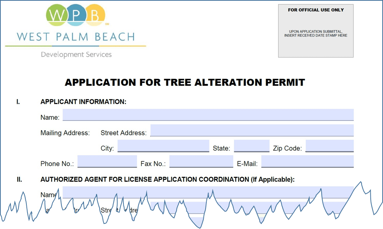
Task: Click the Mailing Address label
Action: pos(65,133)
